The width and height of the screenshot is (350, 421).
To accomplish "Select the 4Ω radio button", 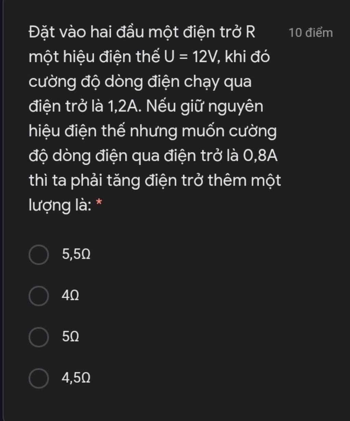I will (x=39, y=296).
